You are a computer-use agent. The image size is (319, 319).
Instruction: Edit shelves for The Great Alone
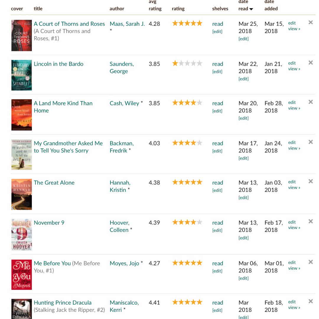point(217,190)
